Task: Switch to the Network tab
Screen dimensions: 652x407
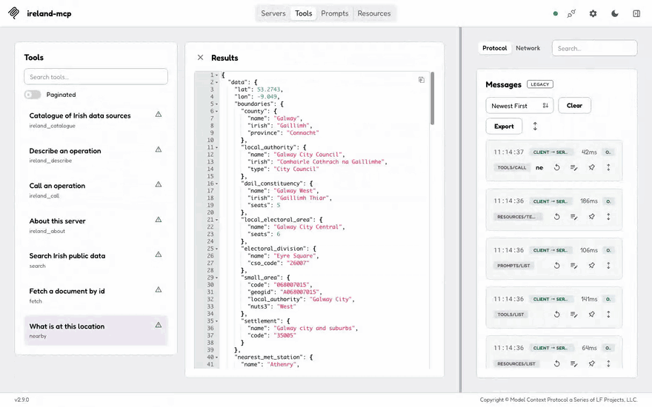Action: click(x=528, y=48)
